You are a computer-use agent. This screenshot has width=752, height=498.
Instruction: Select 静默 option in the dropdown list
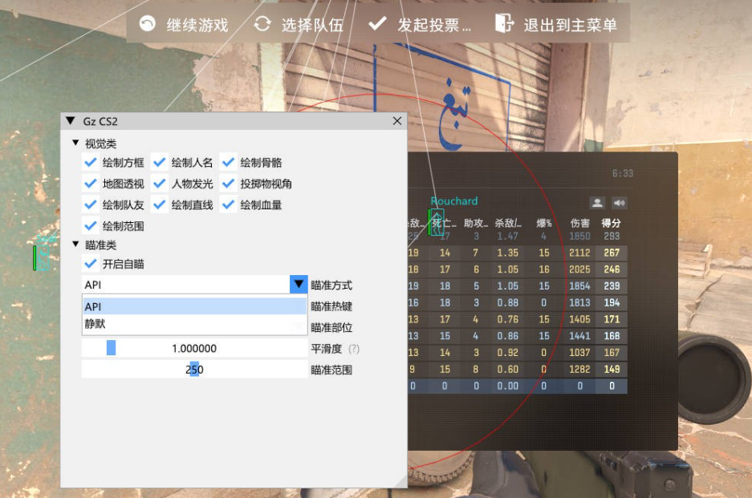tap(195, 323)
